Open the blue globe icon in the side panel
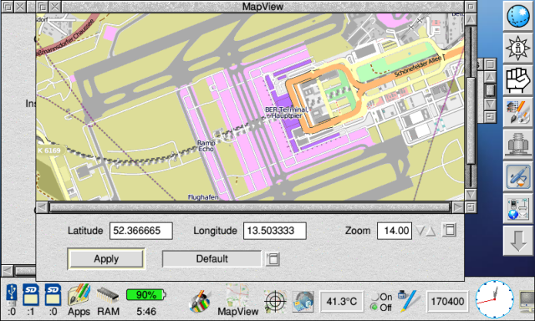Screen dimensions: 535x321 coord(518,16)
